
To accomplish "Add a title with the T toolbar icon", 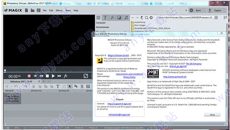I will (x=58, y=87).
